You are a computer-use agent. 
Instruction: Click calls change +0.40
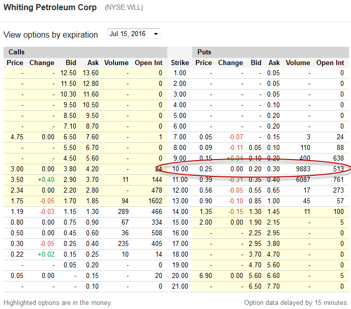pos(46,179)
